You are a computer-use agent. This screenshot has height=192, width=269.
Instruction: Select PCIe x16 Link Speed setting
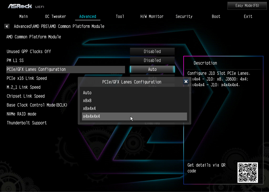27,78
